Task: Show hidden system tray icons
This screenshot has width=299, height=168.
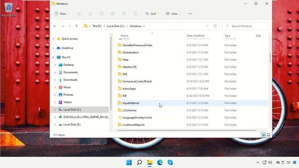Action: click(258, 162)
